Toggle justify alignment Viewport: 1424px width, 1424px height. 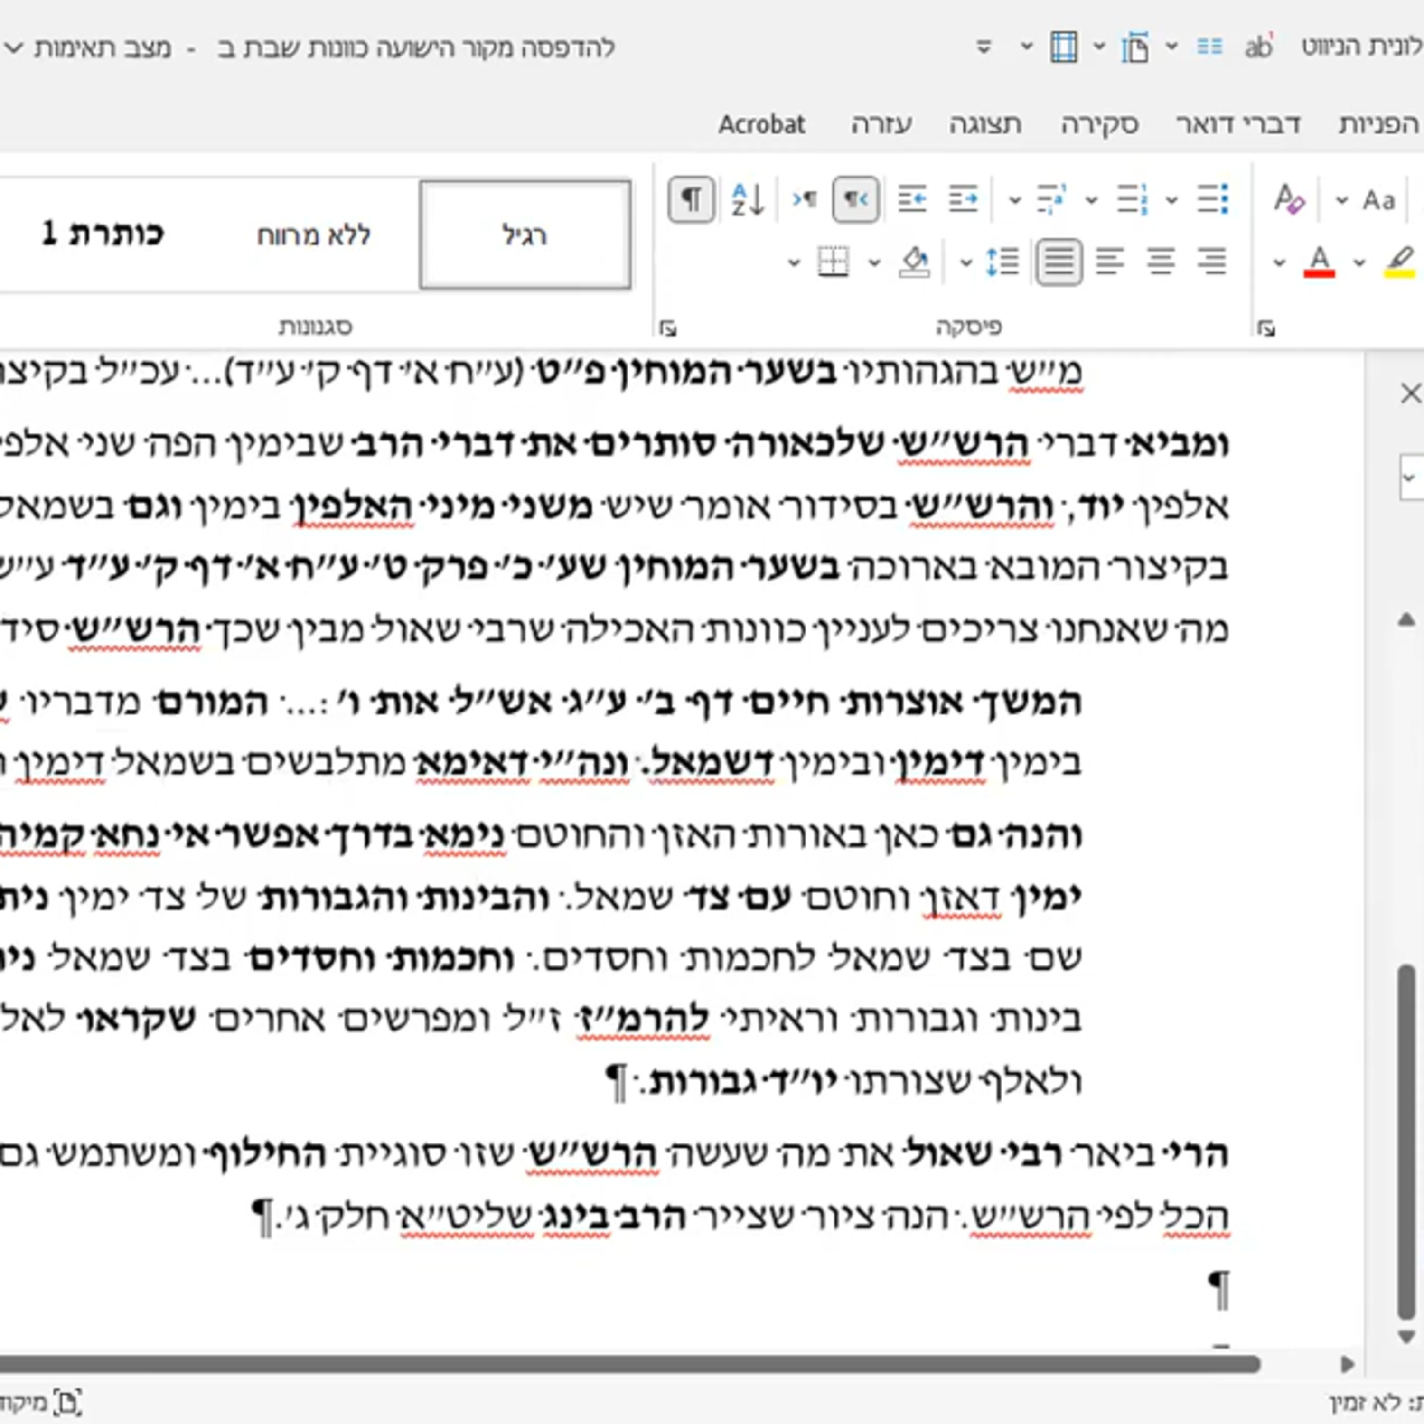pos(1059,262)
